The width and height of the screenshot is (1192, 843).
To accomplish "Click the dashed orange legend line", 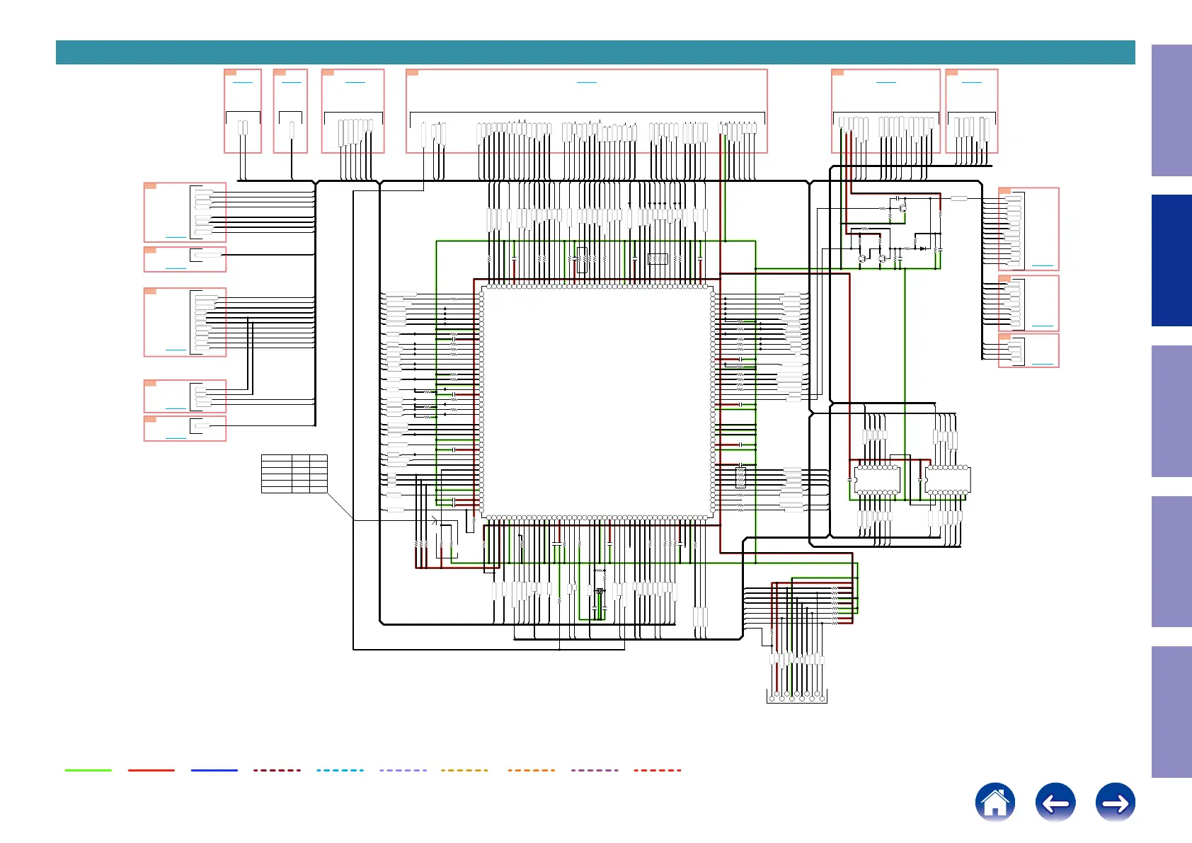I will (x=532, y=770).
